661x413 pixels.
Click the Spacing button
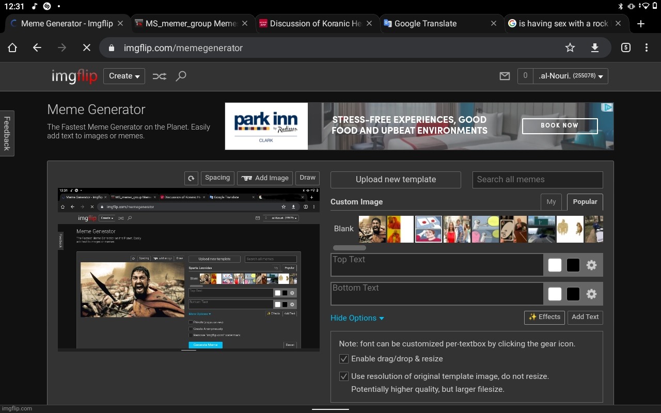pyautogui.click(x=217, y=178)
